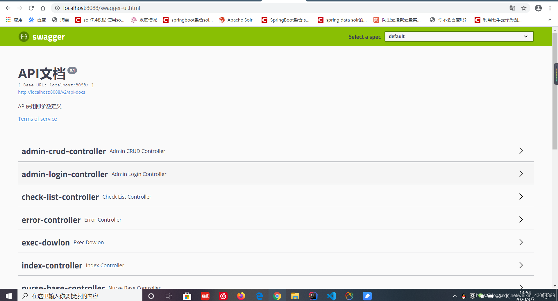
Task: Click the page vertical scrollbar thumb
Action: [x=555, y=92]
